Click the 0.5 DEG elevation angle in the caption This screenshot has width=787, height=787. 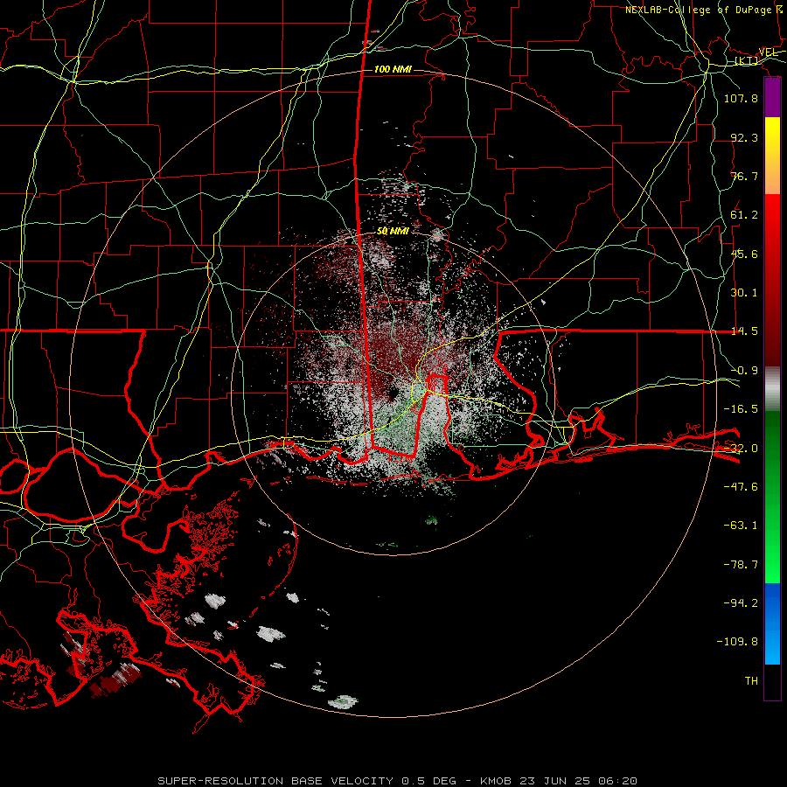(428, 781)
